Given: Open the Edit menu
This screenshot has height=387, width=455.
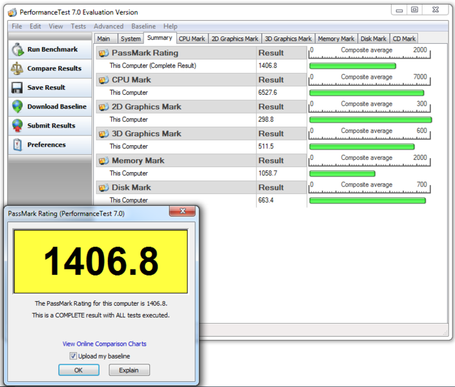Looking at the screenshot, I should pyautogui.click(x=35, y=26).
